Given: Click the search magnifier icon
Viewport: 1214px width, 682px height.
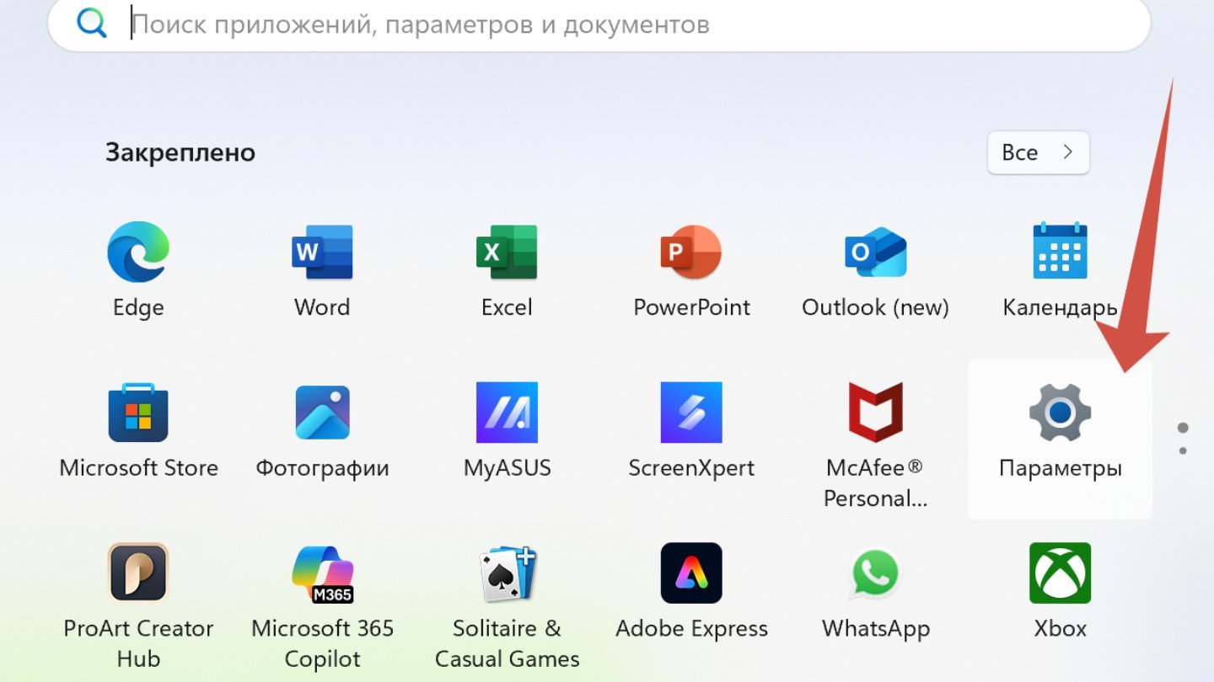Looking at the screenshot, I should [x=91, y=24].
